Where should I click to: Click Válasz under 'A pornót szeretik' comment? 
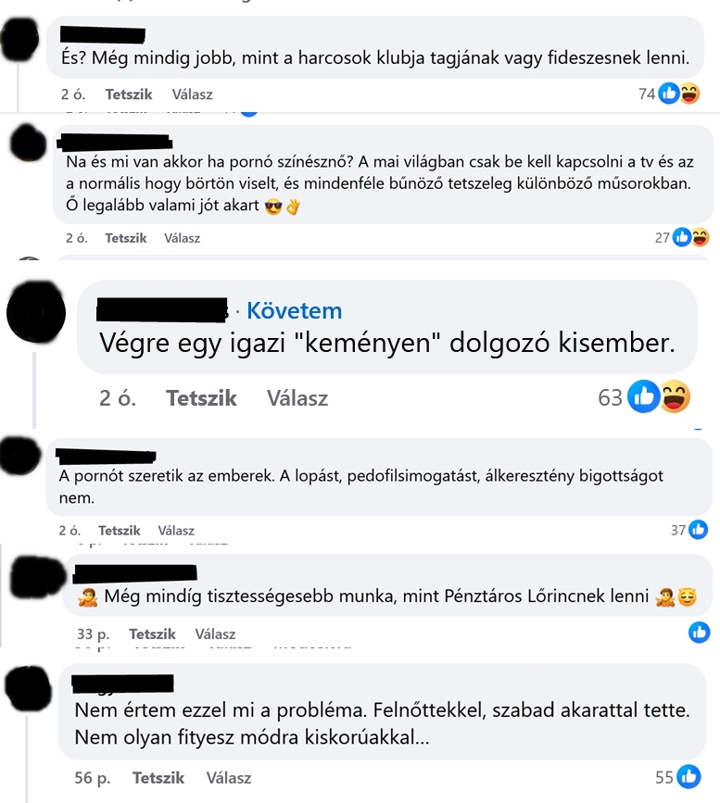point(176,531)
